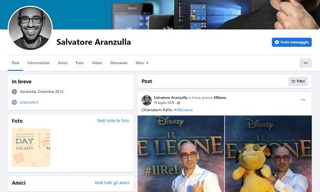This screenshot has width=320, height=192.
Task: Click the Iscrizione: Dicembre 2012 text
Action: [x=41, y=92]
